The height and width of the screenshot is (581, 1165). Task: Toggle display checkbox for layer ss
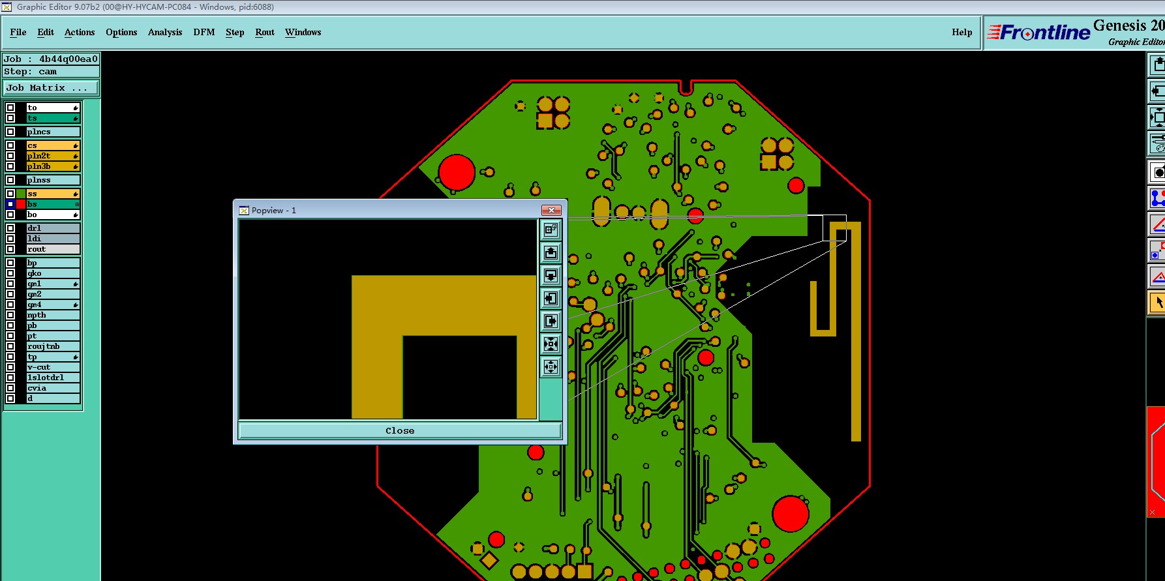click(10, 194)
